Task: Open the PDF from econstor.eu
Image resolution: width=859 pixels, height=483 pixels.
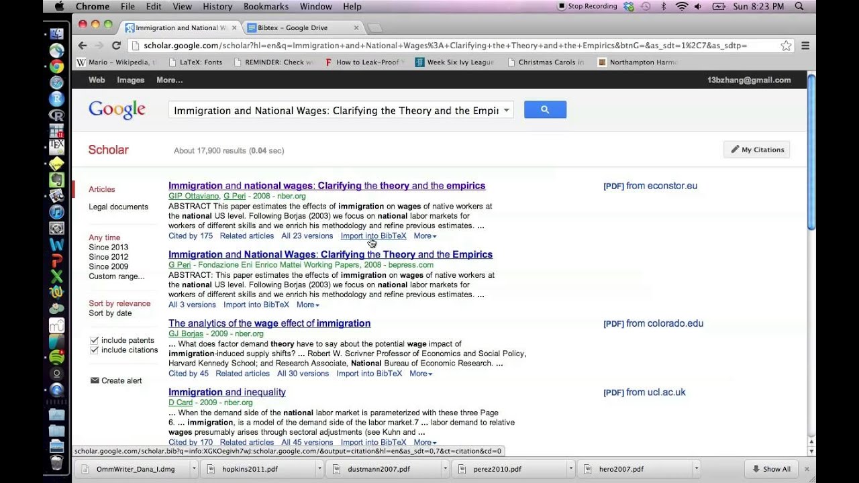Action: (x=650, y=186)
